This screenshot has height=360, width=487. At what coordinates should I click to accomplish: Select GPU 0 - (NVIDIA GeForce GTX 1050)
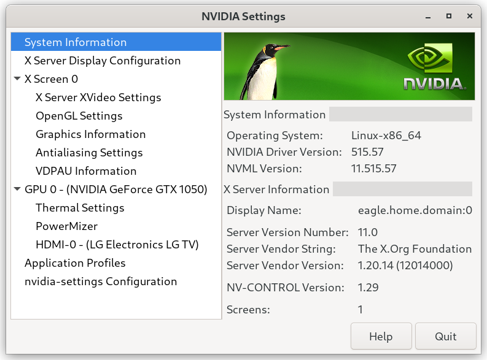pos(116,189)
